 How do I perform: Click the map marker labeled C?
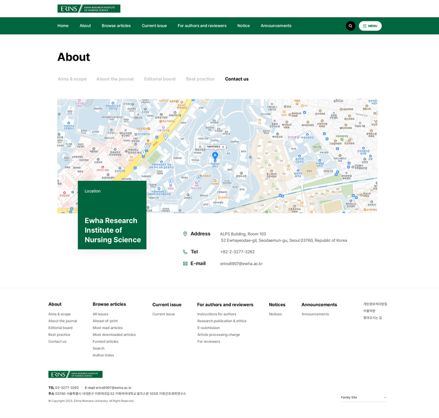(165, 136)
